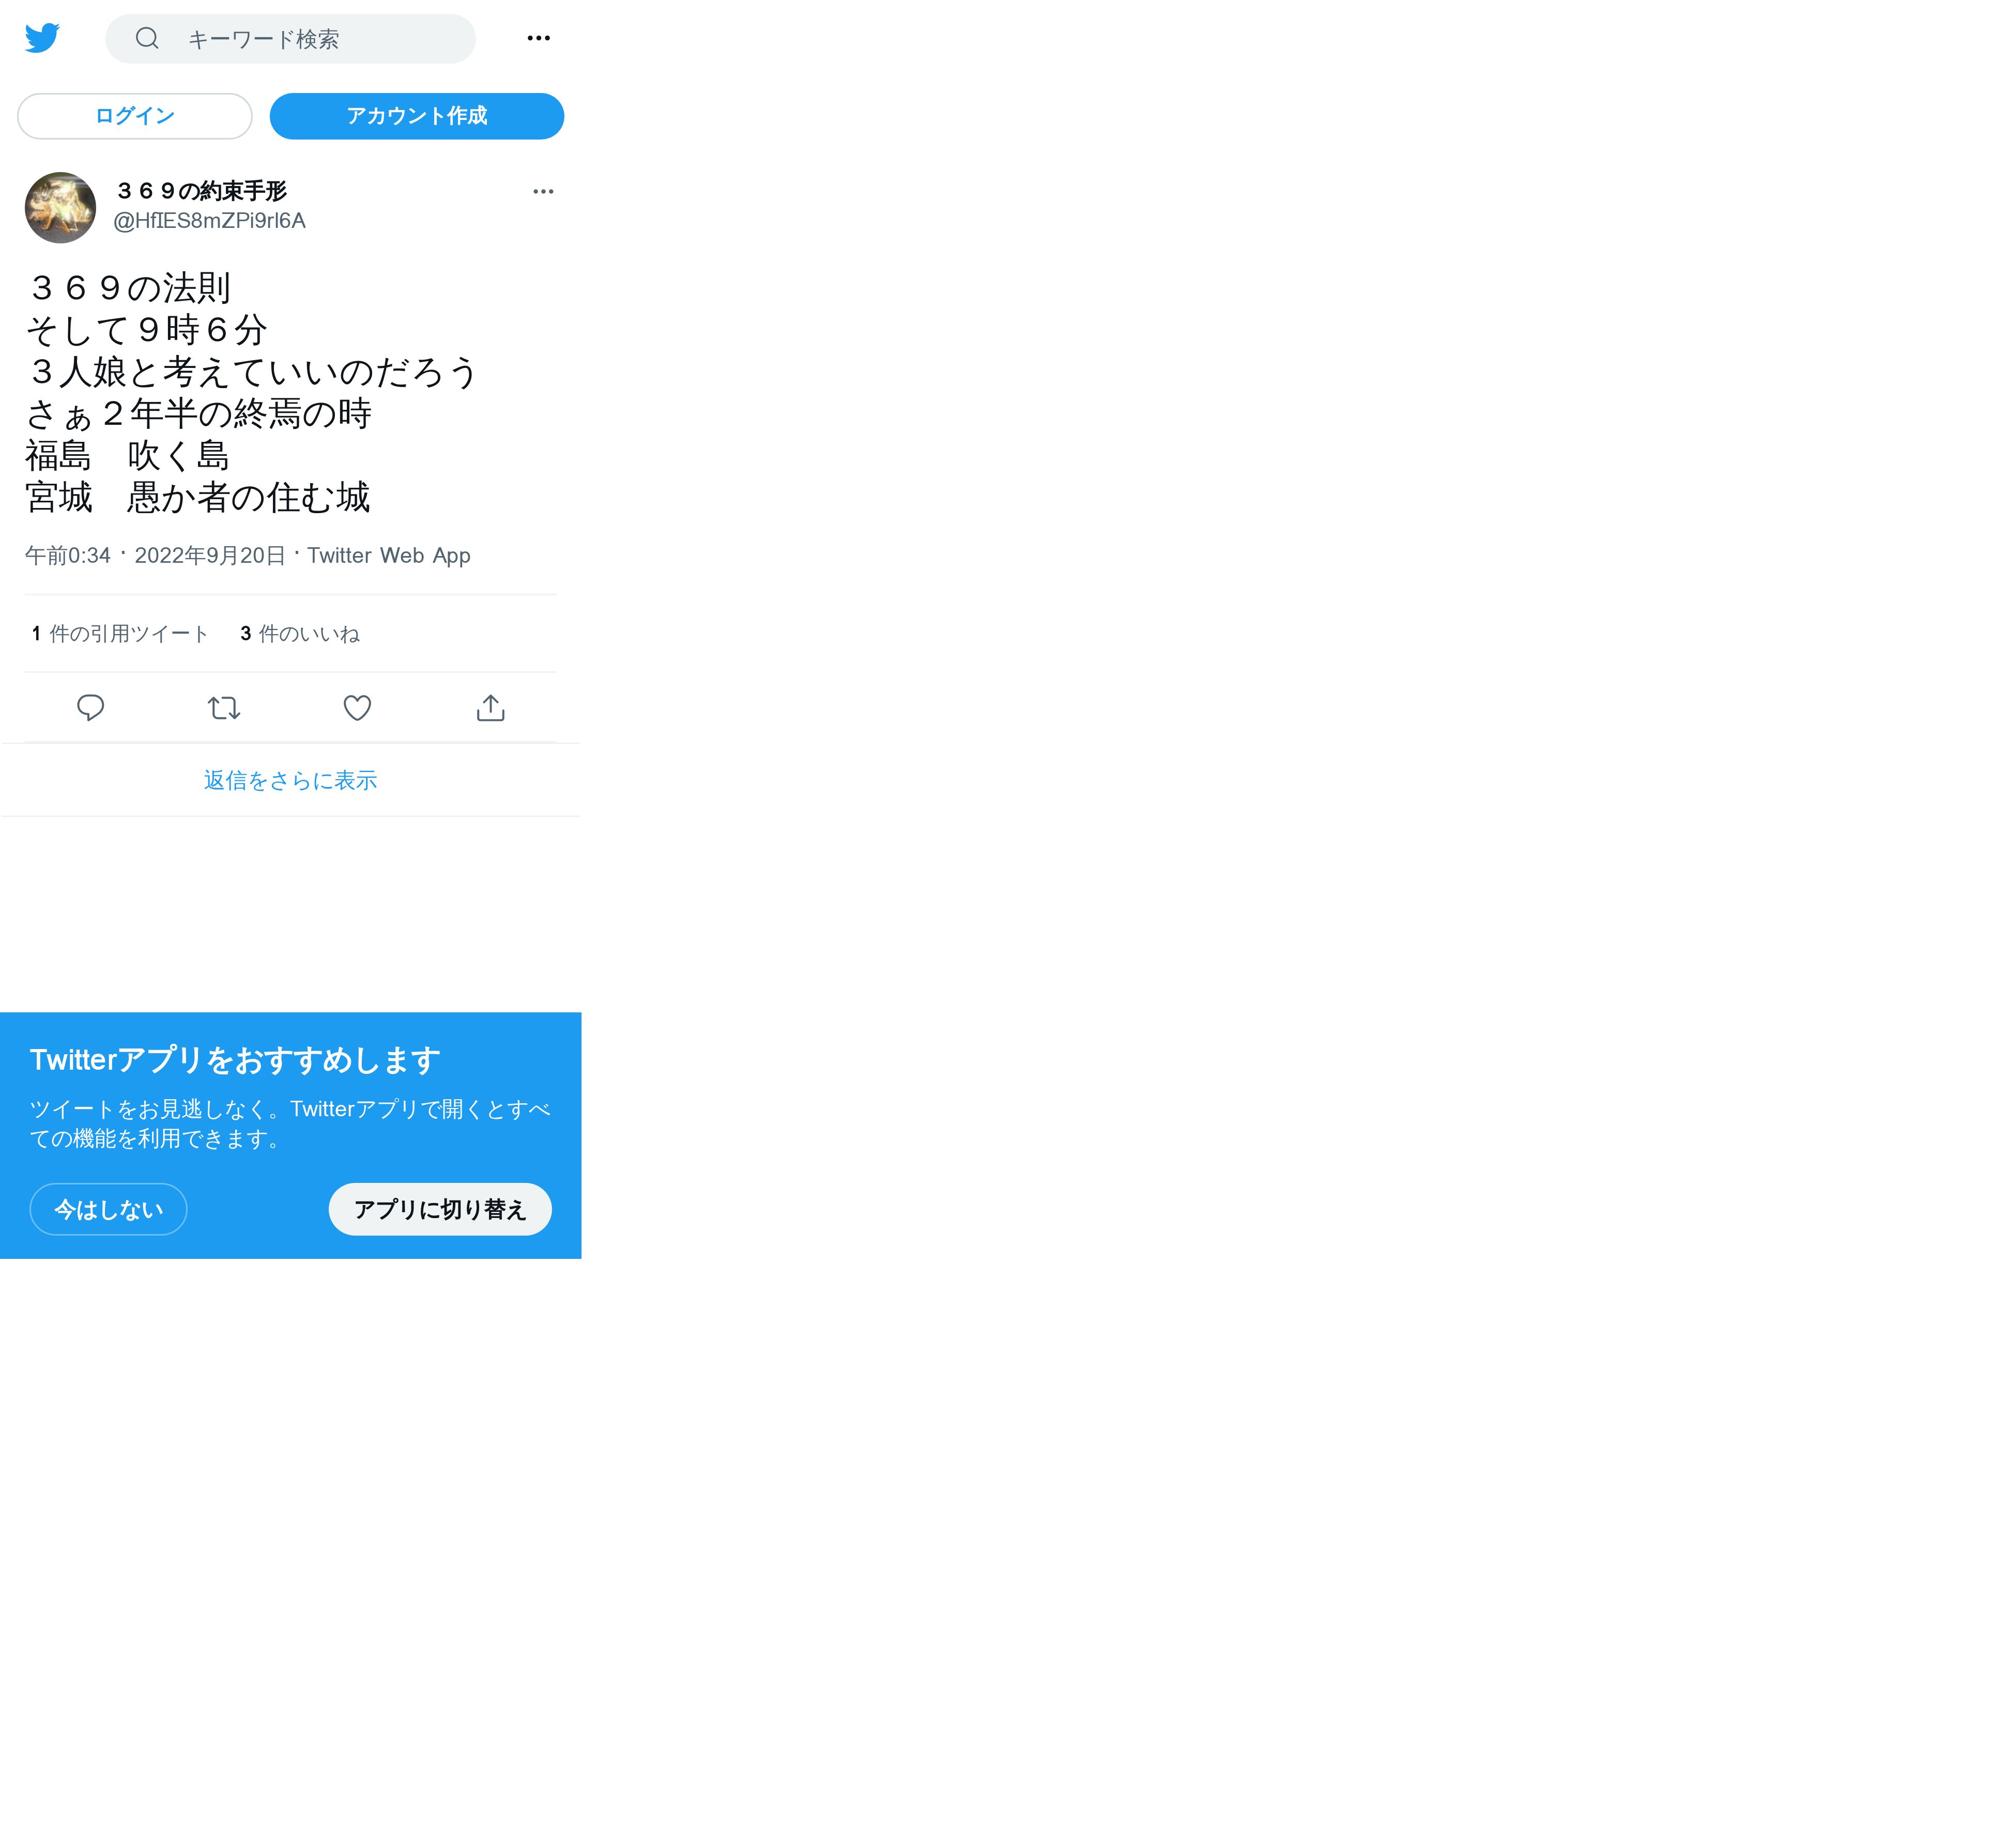
Task: Click the Twitter bird logo
Action: point(42,38)
